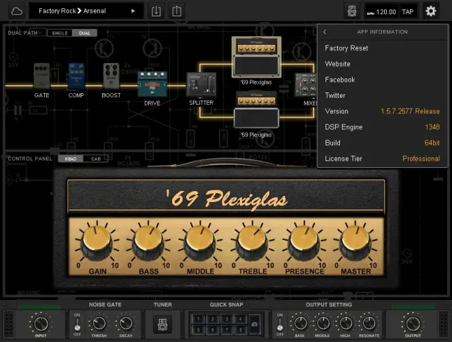Click the License Tier Professional row
The height and width of the screenshot is (342, 452).
(x=382, y=158)
